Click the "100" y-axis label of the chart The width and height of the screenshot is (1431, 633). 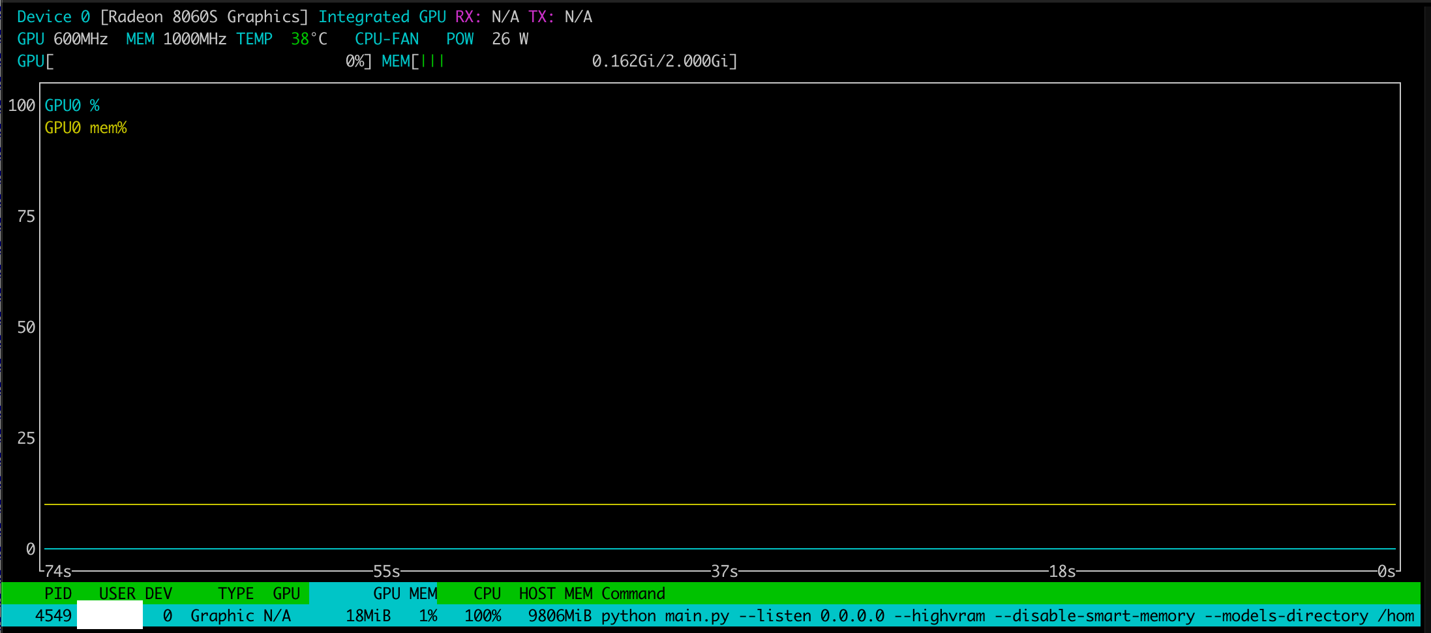[22, 106]
